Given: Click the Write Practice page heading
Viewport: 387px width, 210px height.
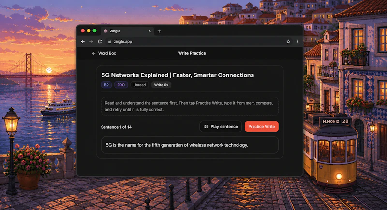Looking at the screenshot, I should coord(192,53).
